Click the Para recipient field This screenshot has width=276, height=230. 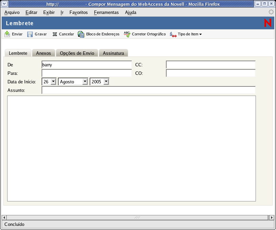click(87, 73)
